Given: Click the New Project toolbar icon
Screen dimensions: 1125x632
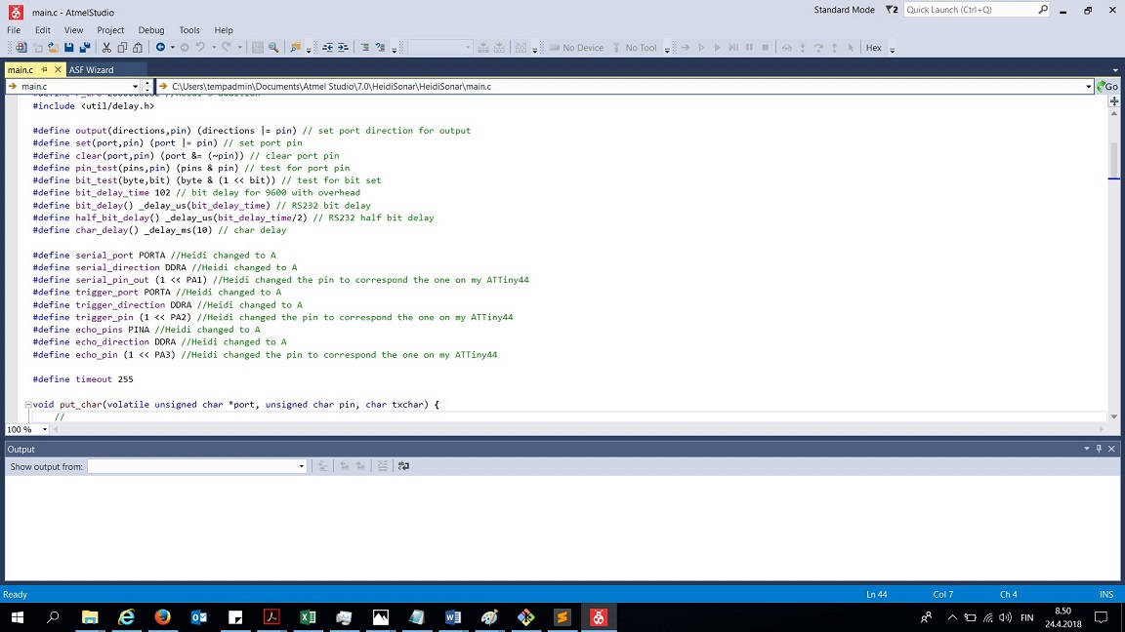Looking at the screenshot, I should point(21,47).
